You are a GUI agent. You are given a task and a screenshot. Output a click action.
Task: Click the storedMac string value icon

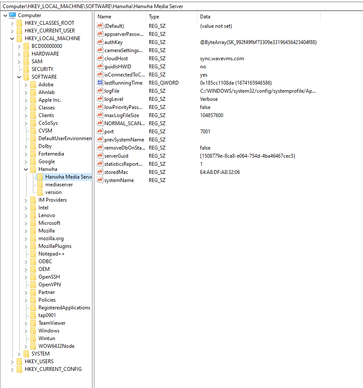point(100,172)
